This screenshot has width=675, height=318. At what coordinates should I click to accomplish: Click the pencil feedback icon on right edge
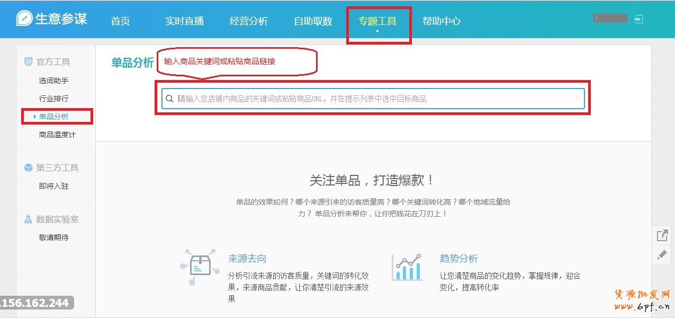tap(662, 254)
